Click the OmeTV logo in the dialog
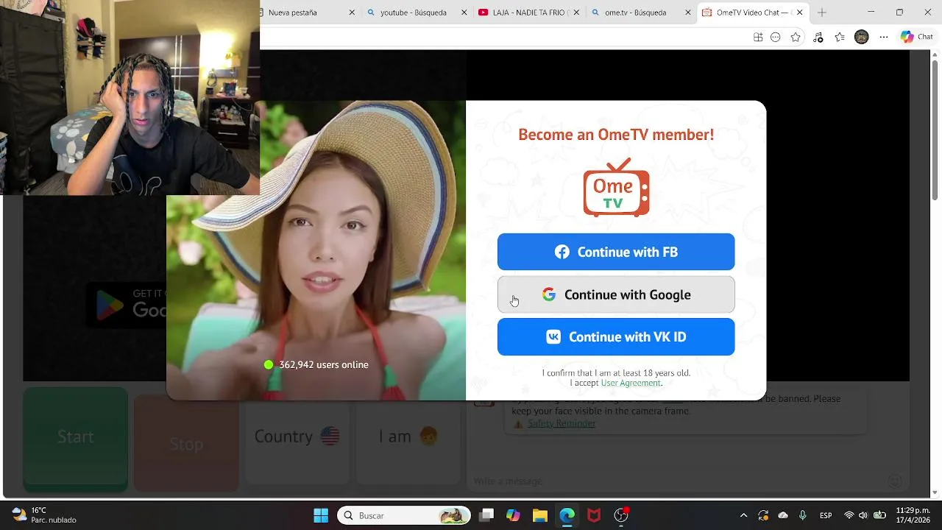942x530 pixels. (616, 188)
